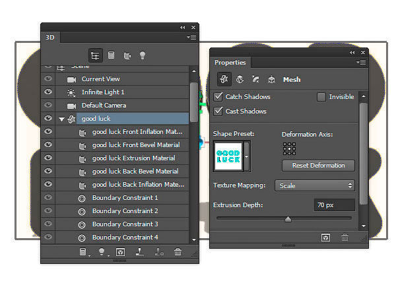Viewport: 396px width, 287px height.
Task: Select the 3D panel tab
Action: pyautogui.click(x=50, y=38)
